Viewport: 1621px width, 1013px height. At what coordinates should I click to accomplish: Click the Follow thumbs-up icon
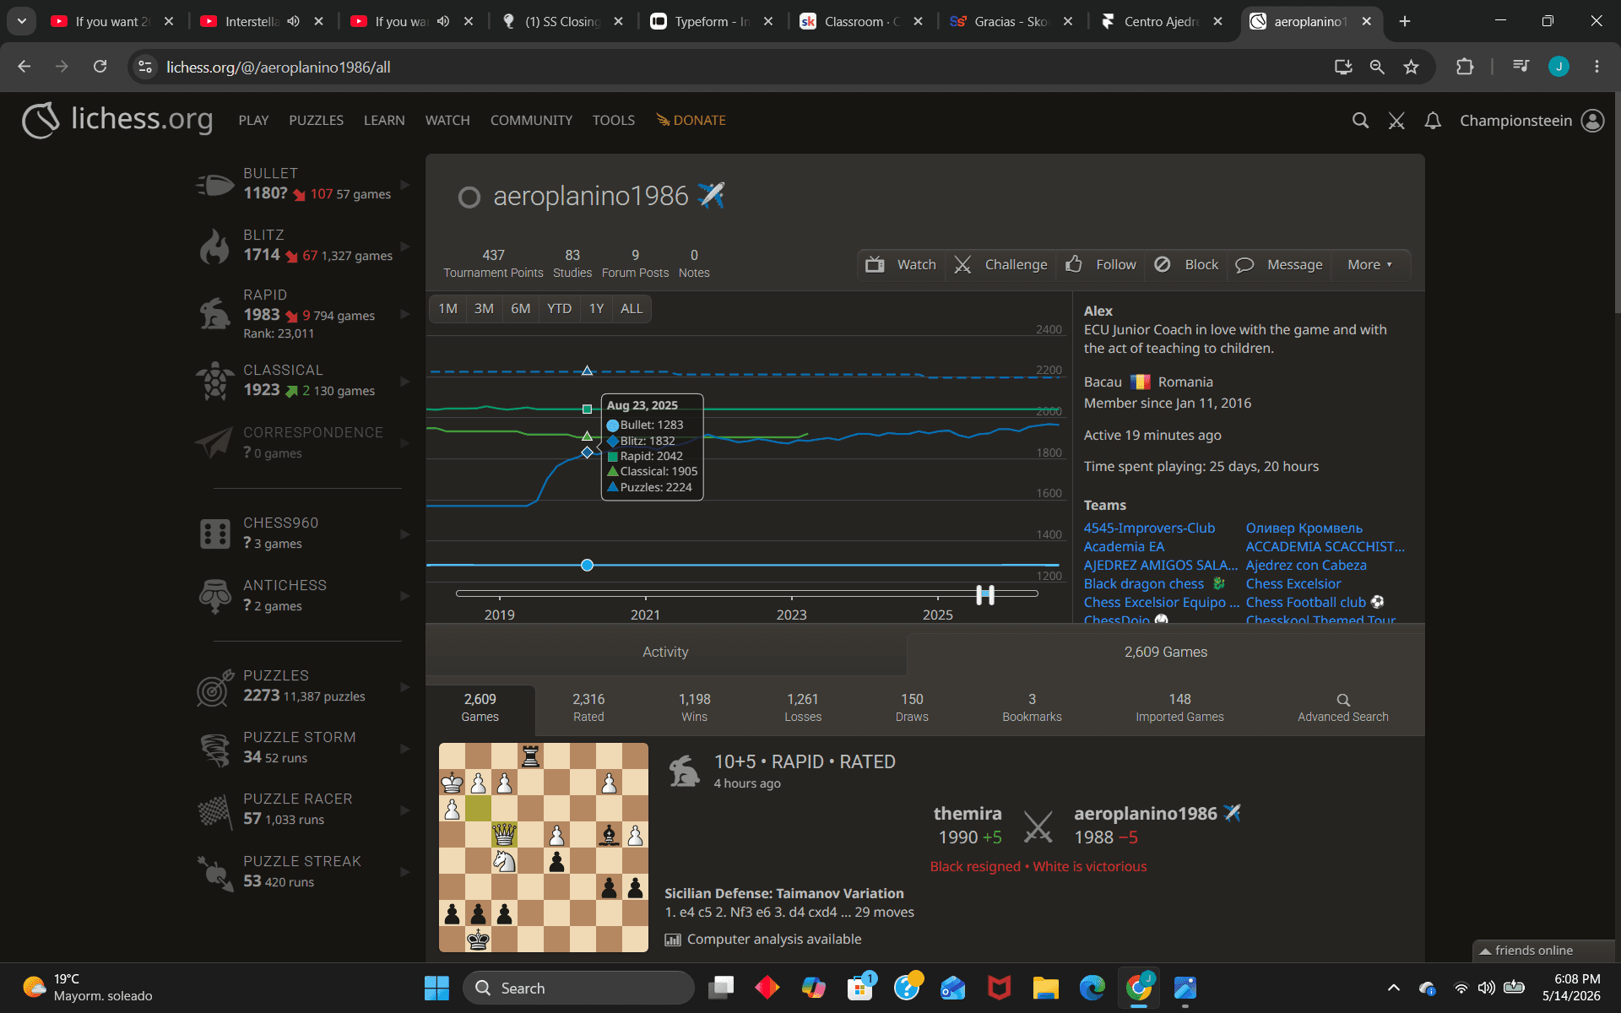point(1073,264)
